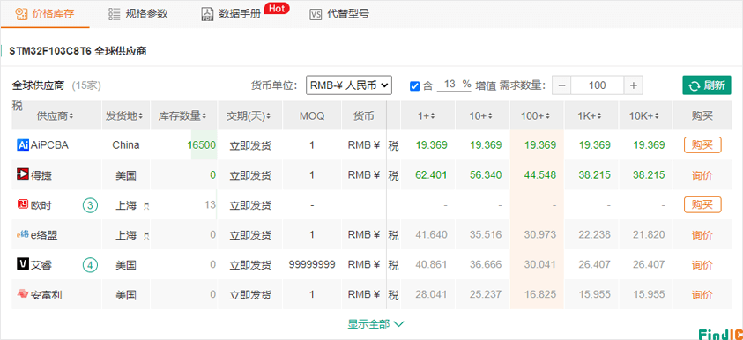
Task: Click the circled 4 badge beside 艾睿
Action: [x=90, y=265]
